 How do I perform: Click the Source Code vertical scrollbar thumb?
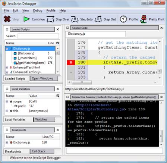160,71
